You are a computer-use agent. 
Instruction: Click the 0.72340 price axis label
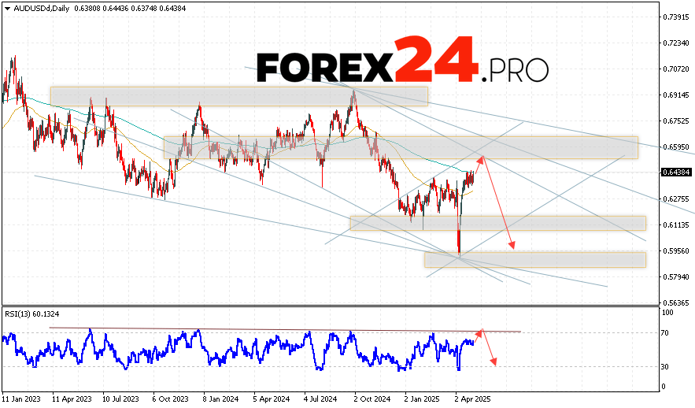(x=676, y=43)
